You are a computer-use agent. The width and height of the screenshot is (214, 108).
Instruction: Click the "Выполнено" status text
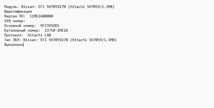point(14,45)
